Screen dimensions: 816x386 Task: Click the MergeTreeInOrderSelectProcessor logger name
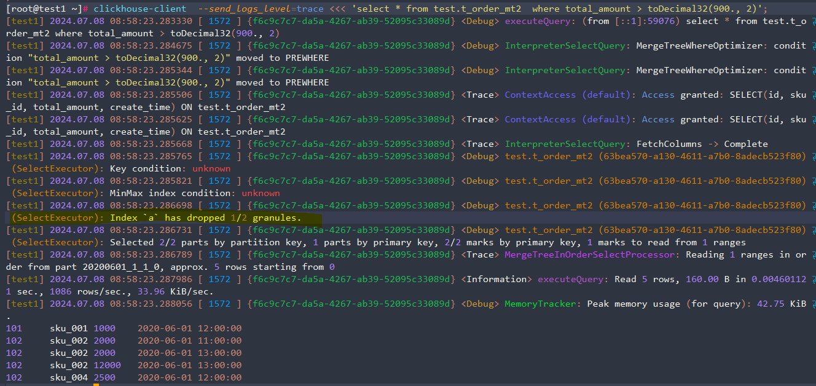[x=592, y=254]
